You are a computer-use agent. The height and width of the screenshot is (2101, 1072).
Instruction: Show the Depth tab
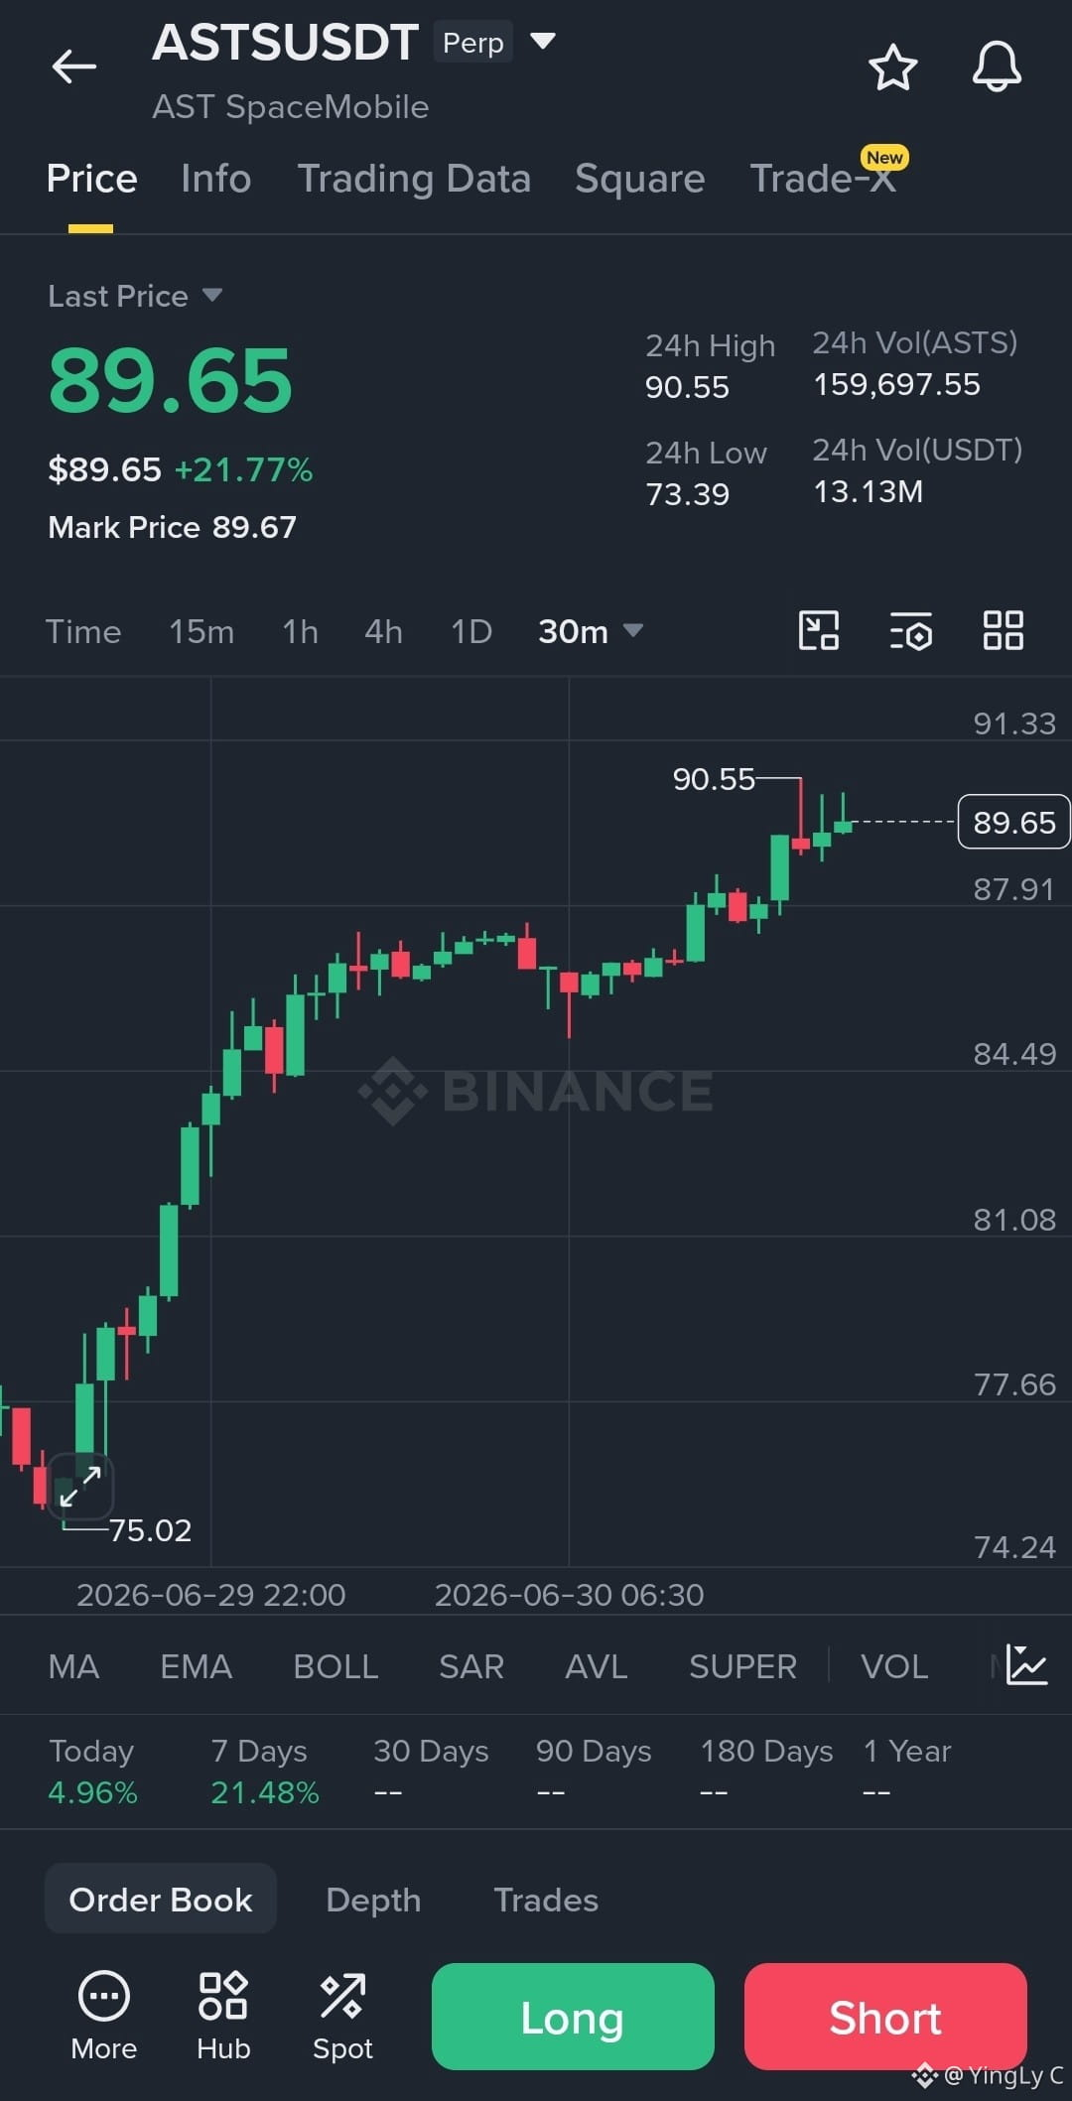[x=373, y=1900]
